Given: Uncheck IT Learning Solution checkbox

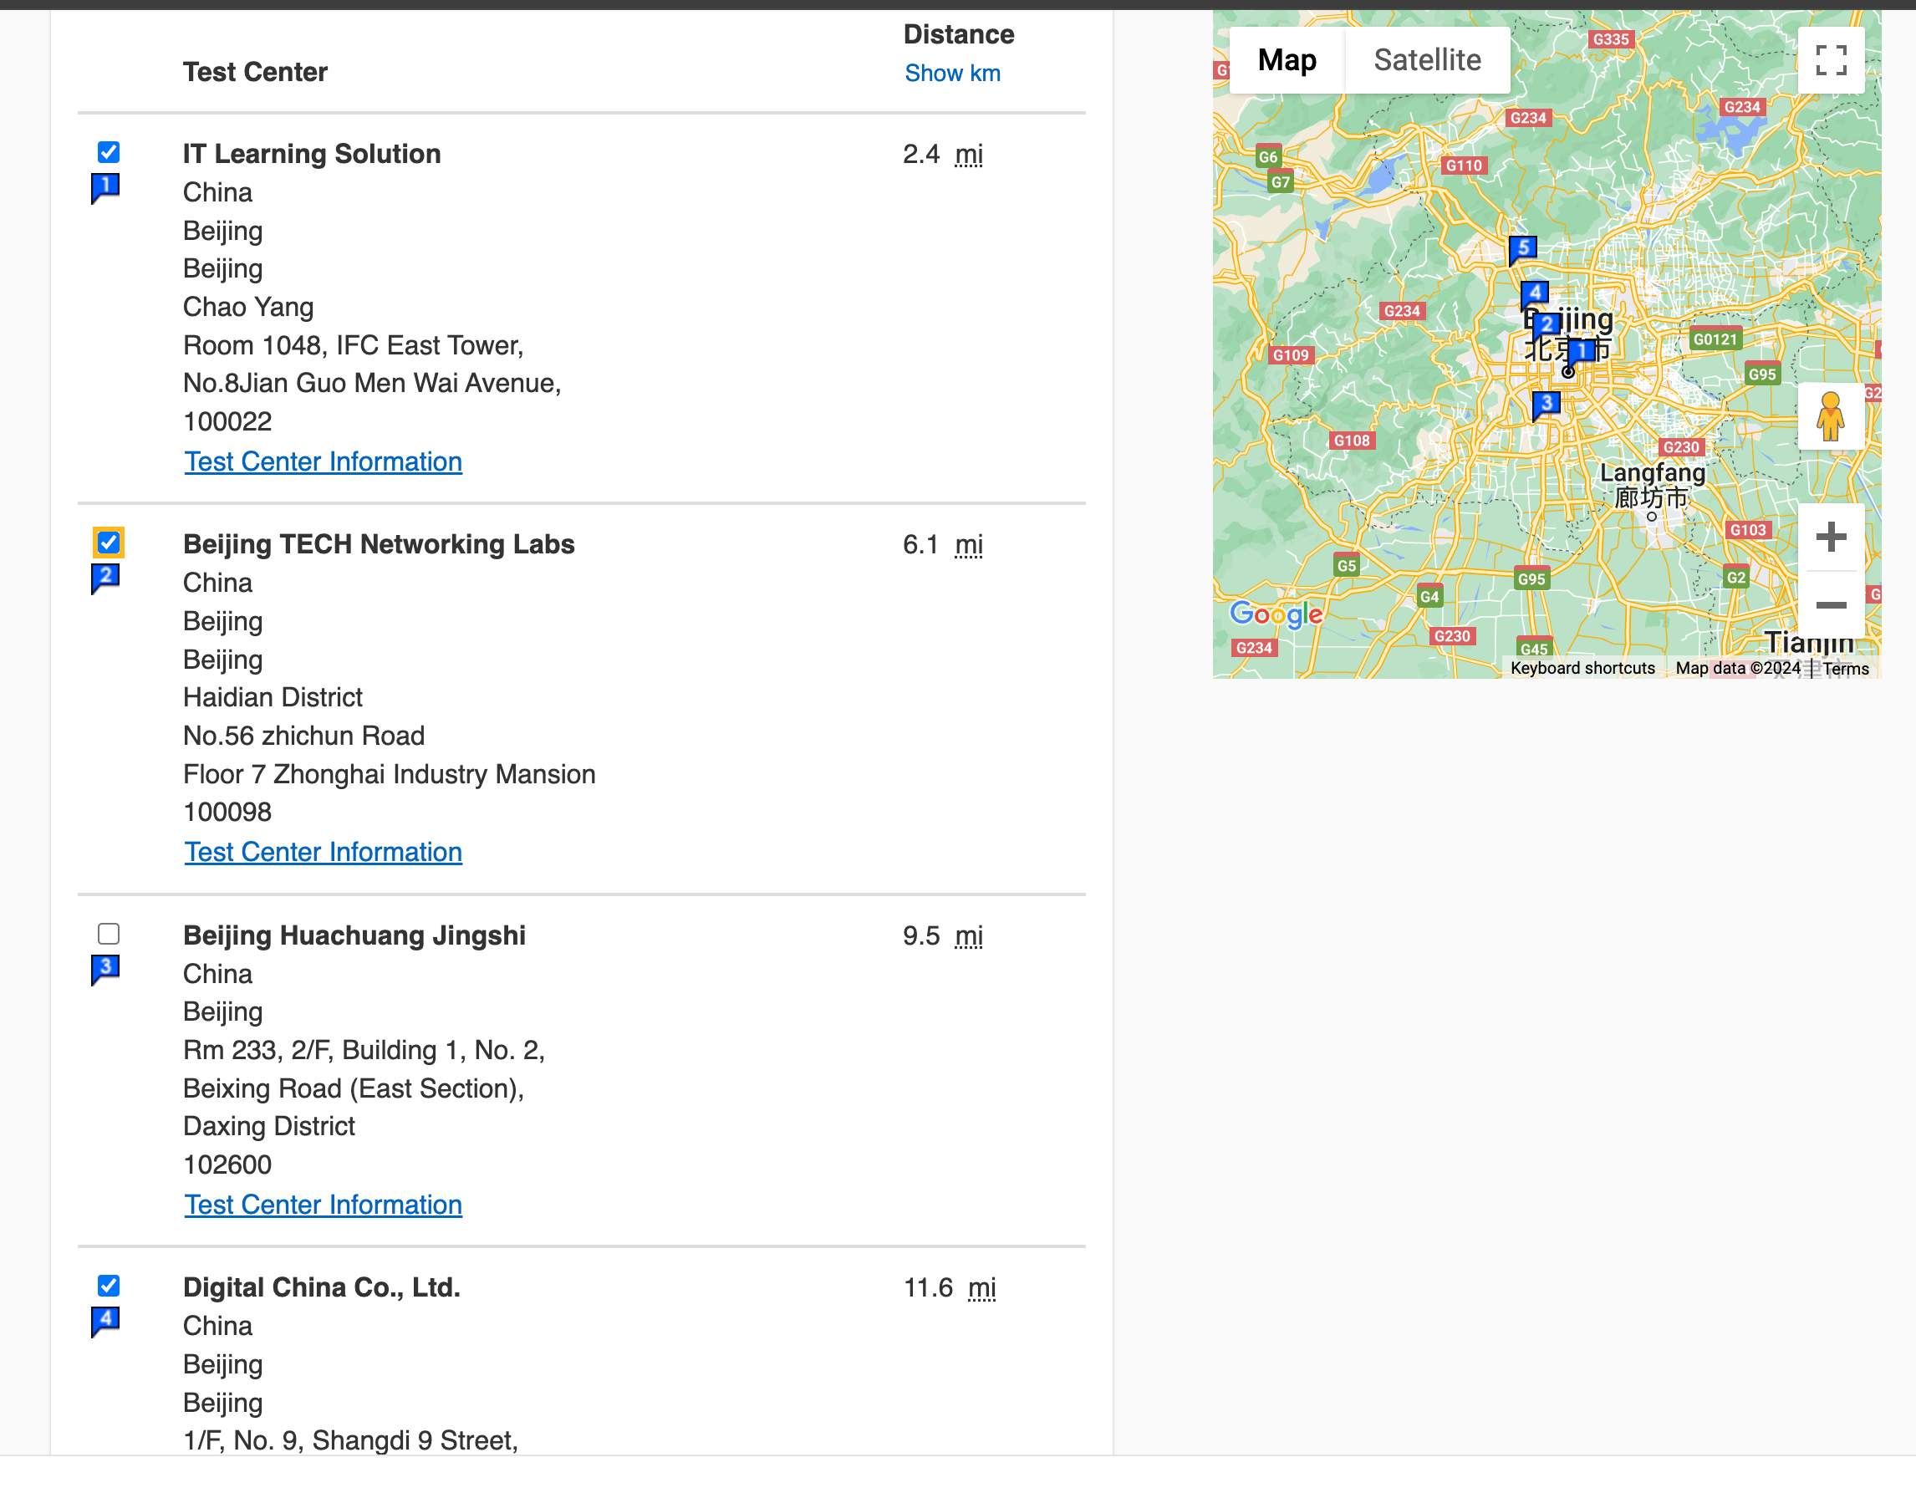Looking at the screenshot, I should [109, 153].
